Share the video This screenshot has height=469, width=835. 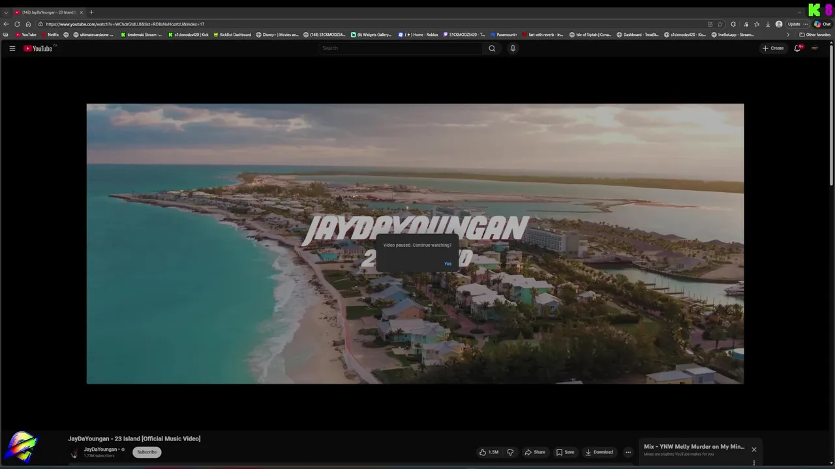[534, 452]
